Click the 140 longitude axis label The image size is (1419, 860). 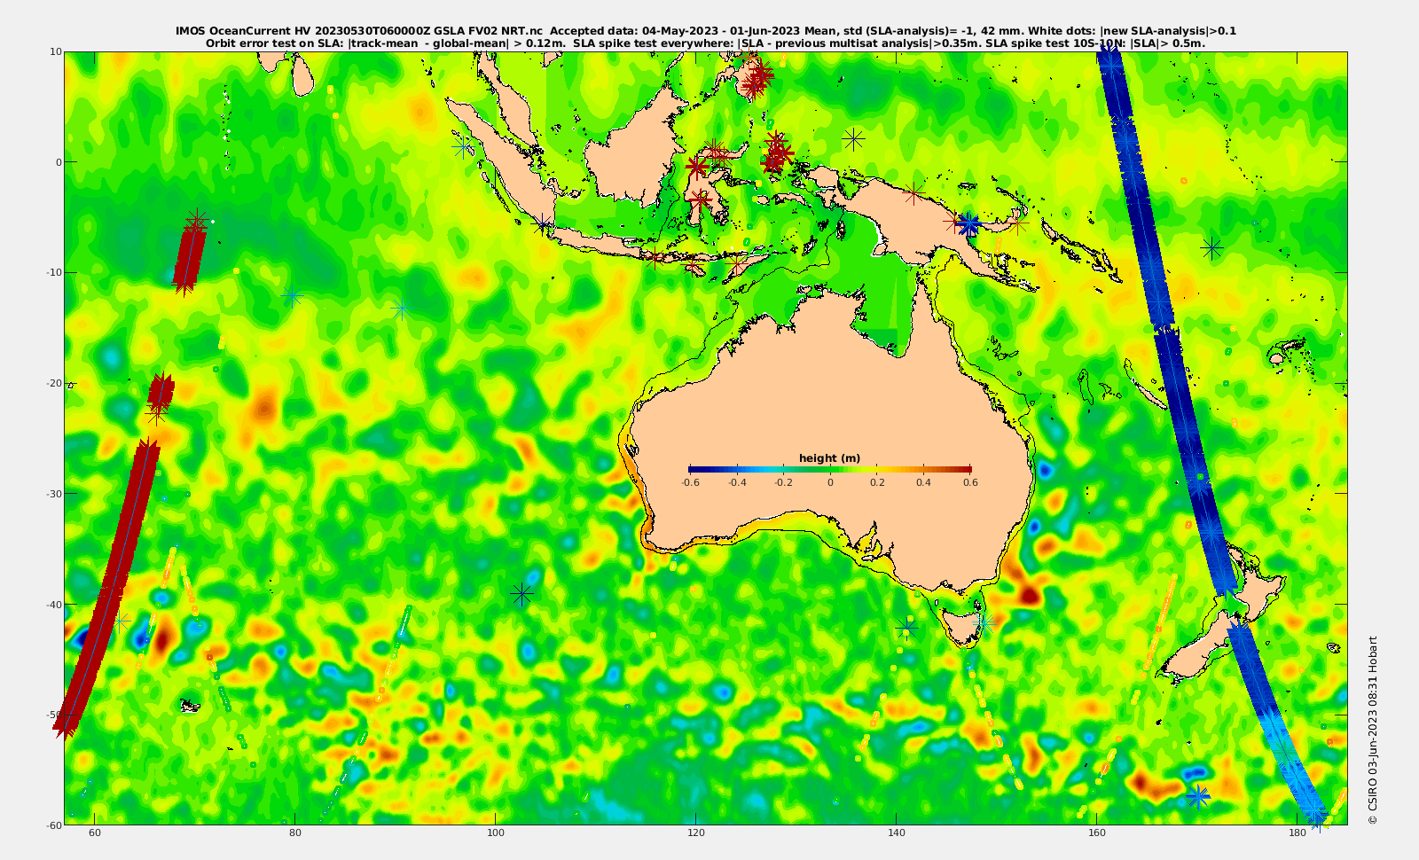tap(897, 833)
